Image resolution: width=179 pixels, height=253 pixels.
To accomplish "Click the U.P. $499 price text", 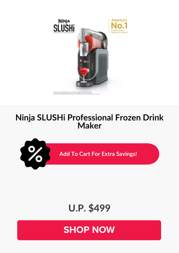I will pyautogui.click(x=89, y=208).
